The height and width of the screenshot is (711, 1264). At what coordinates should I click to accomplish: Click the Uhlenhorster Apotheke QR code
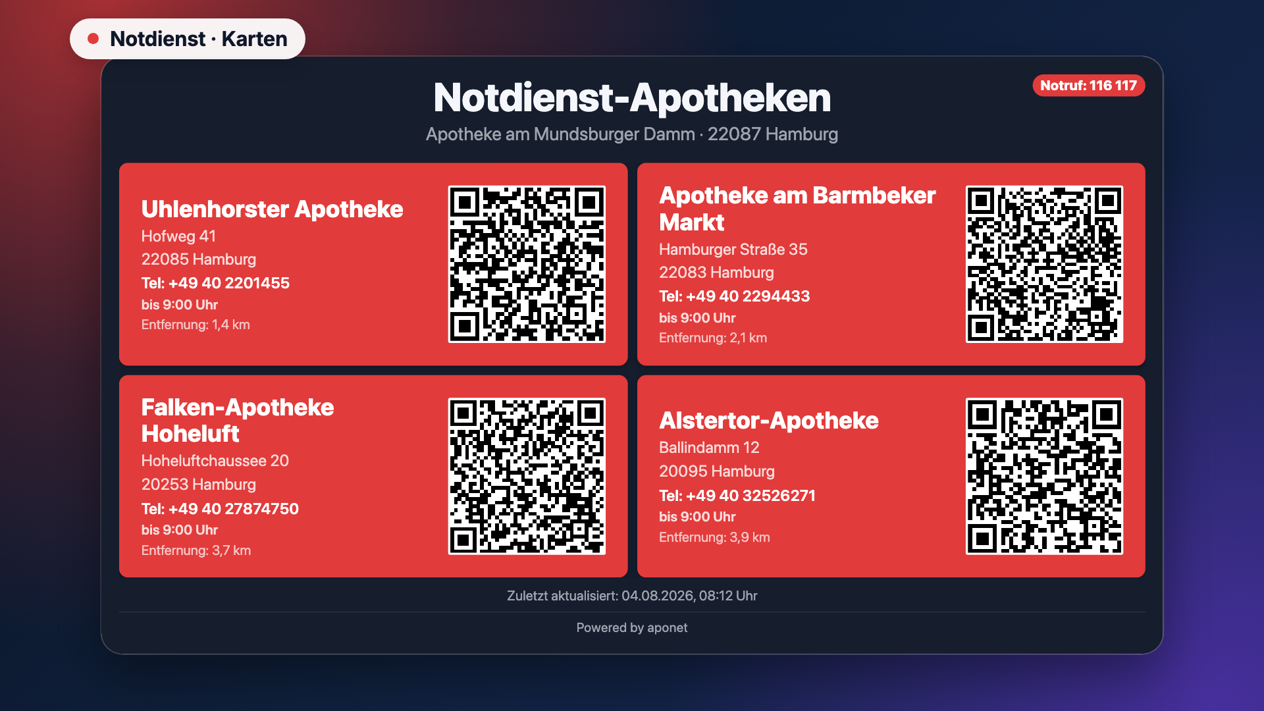coord(527,264)
